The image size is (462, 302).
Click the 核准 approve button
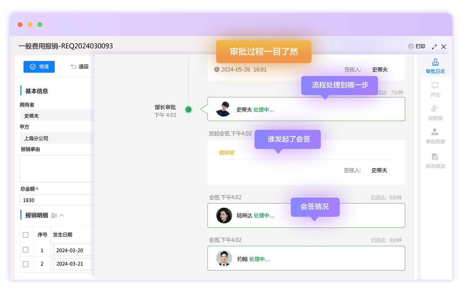(x=39, y=67)
